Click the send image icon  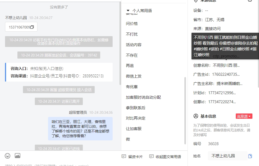pyautogui.click(x=17, y=156)
